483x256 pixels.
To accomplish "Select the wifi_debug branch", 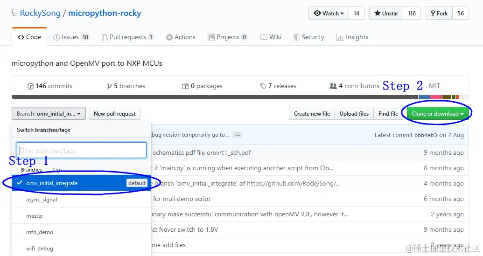I will tap(82, 249).
